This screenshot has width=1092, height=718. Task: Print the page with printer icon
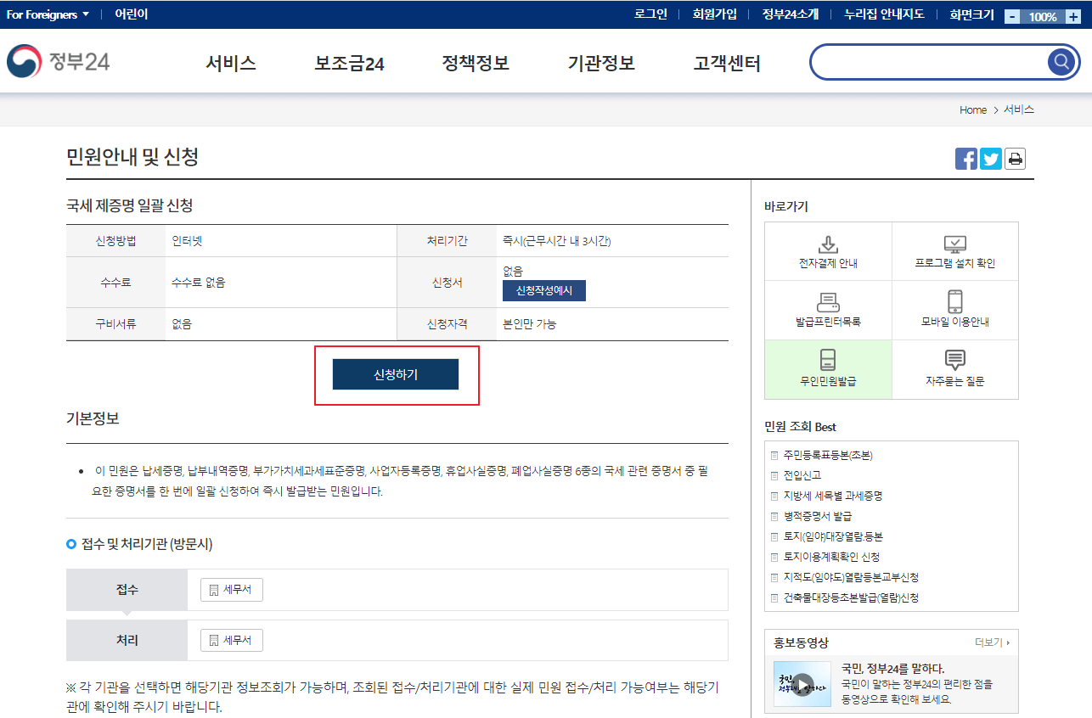click(x=1015, y=159)
